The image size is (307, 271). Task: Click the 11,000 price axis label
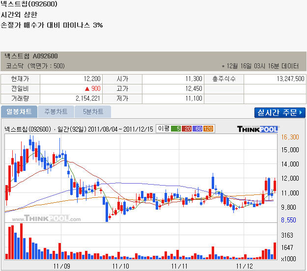(x=290, y=193)
